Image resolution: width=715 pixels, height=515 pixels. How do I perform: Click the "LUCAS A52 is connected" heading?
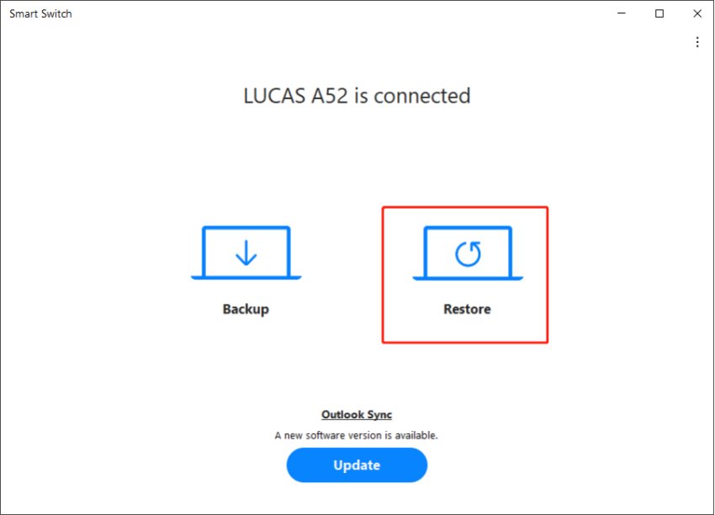point(357,96)
